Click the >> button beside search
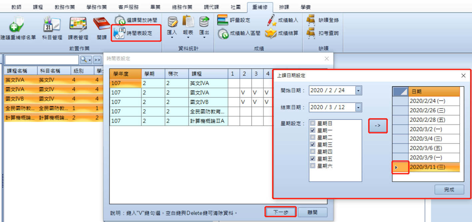Viewport: 472px width, 222px height. click(97, 60)
